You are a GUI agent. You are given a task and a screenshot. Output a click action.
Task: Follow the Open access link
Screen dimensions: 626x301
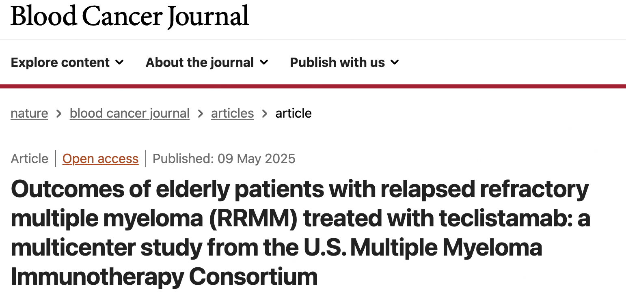click(100, 159)
